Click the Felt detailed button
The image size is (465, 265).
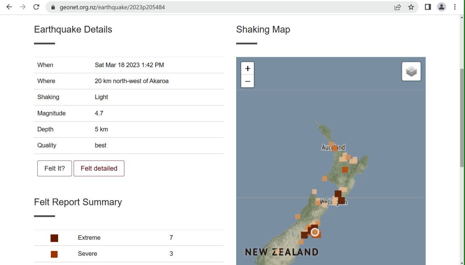99,168
